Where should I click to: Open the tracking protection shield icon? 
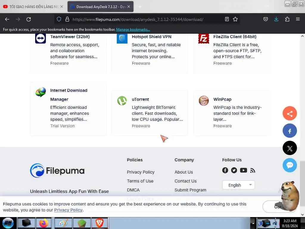59,19
